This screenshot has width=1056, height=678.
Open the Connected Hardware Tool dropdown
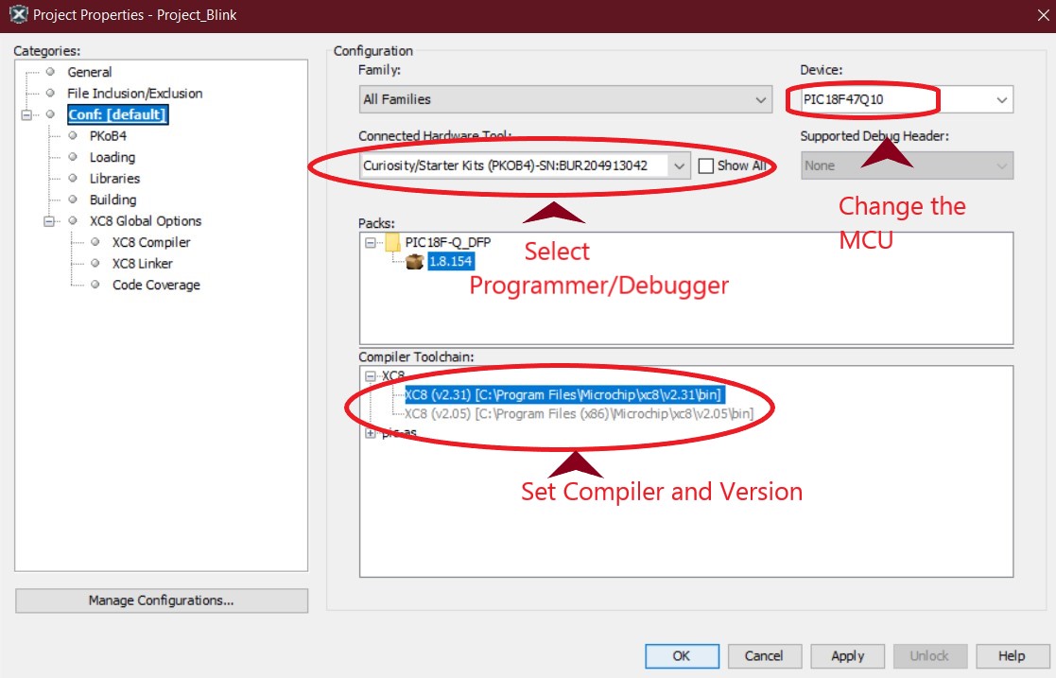[x=679, y=165]
